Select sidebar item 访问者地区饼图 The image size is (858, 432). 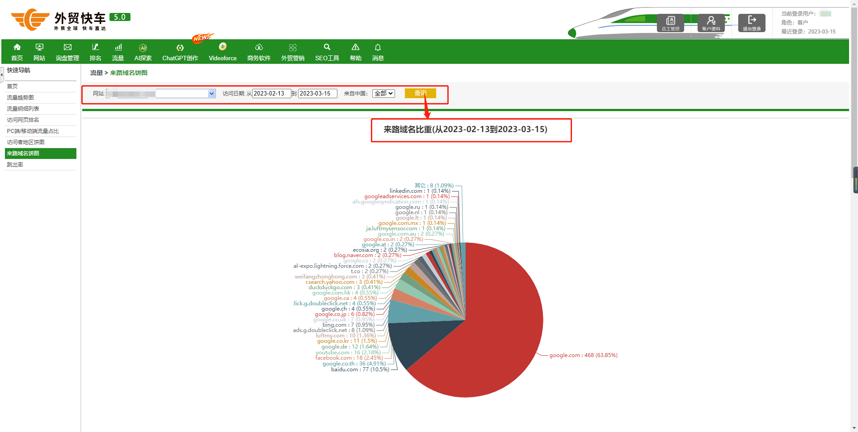pyautogui.click(x=41, y=142)
